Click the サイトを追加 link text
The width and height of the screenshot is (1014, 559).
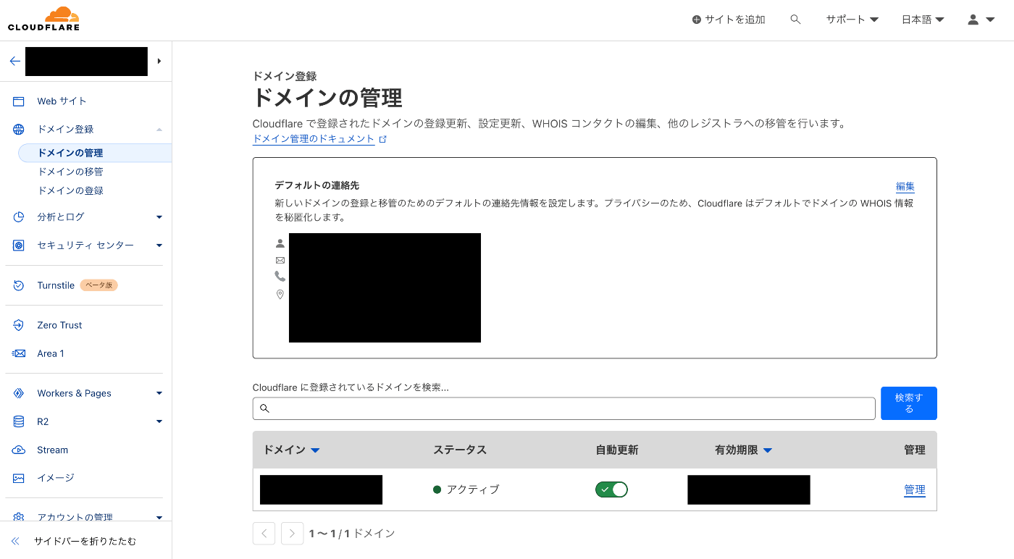(735, 20)
